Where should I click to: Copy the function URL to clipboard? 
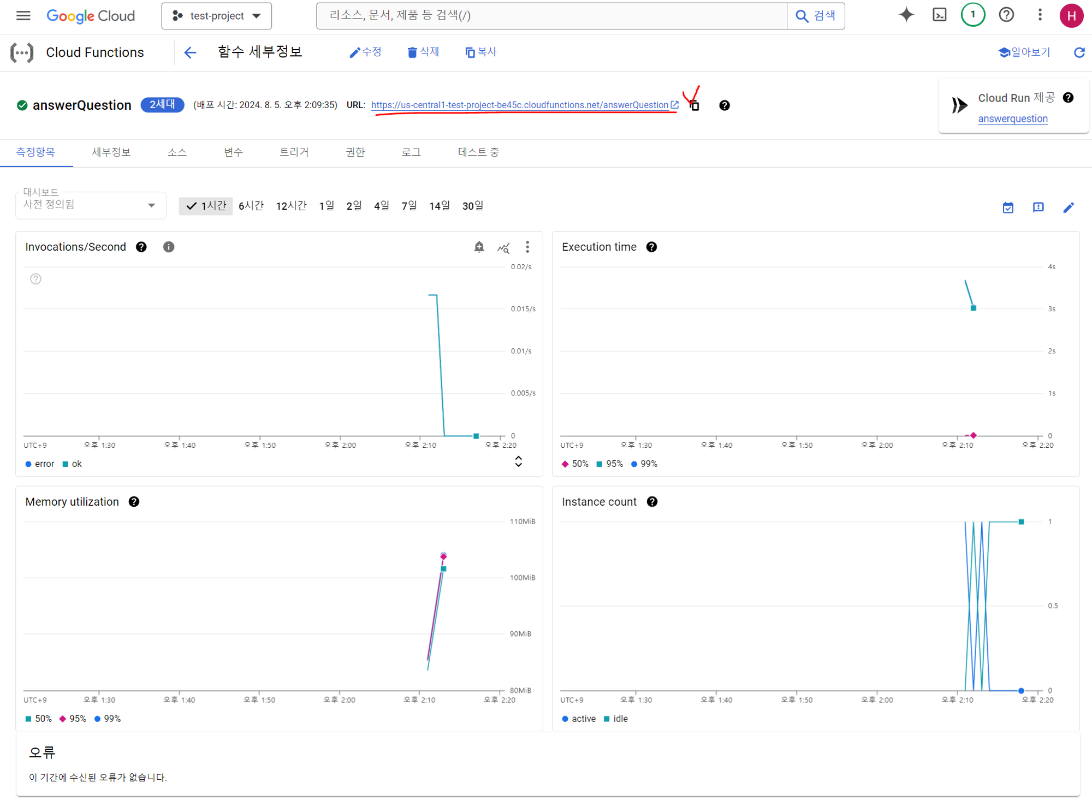[x=695, y=106]
